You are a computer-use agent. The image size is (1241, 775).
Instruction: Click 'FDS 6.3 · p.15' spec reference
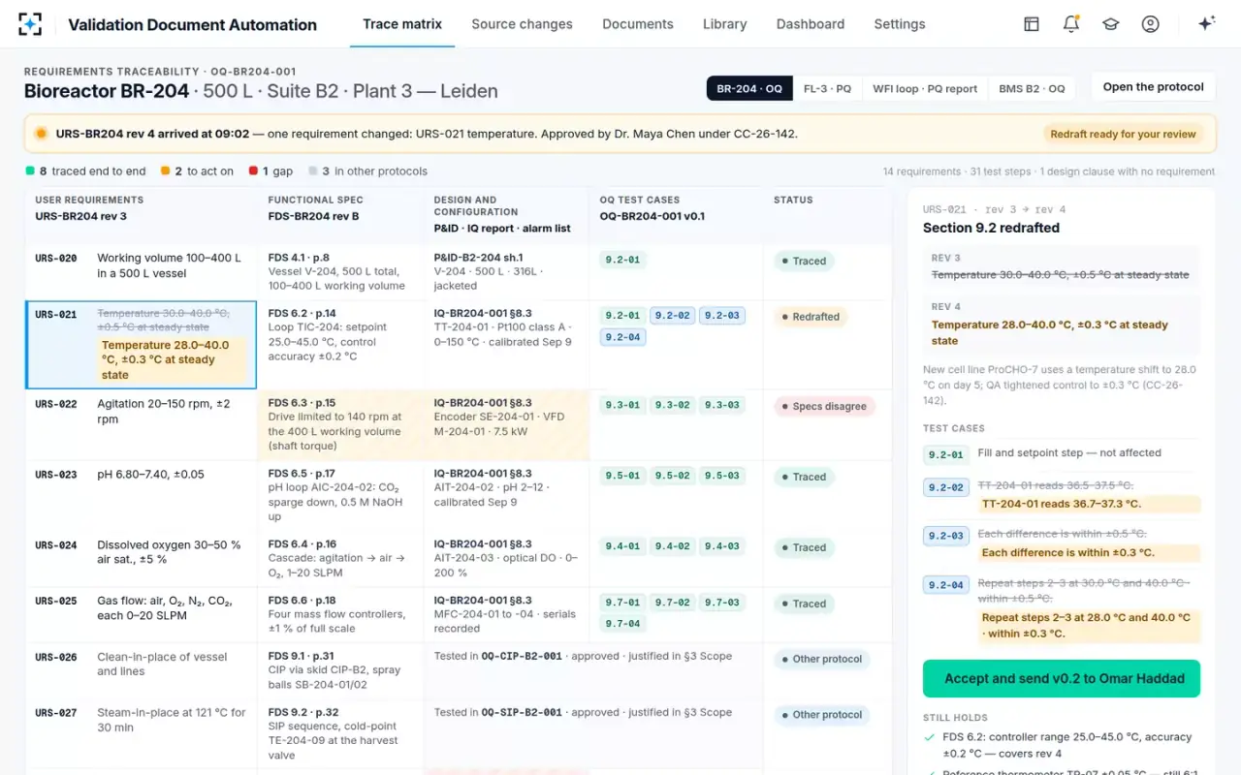302,403
